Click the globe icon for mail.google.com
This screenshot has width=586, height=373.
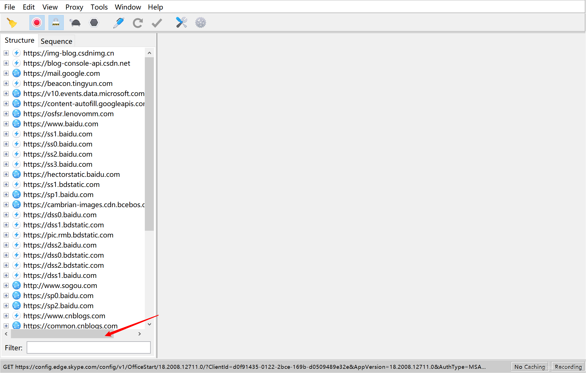[17, 73]
